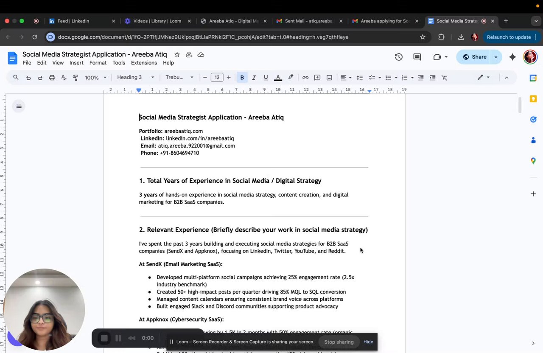Open Contacts in the side panel
The image size is (543, 353).
point(533,140)
